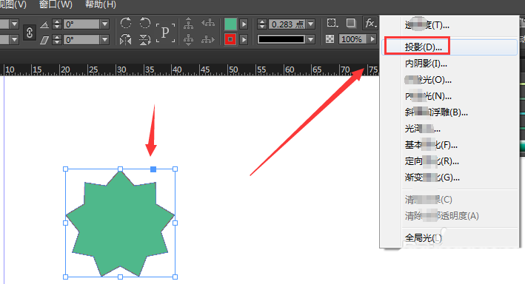The width and height of the screenshot is (525, 284).
Task: Click the black stroke style preview box
Action: pos(281,39)
